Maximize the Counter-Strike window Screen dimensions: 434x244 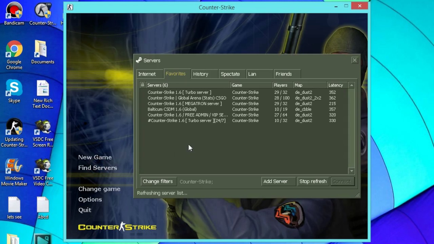click(346, 6)
